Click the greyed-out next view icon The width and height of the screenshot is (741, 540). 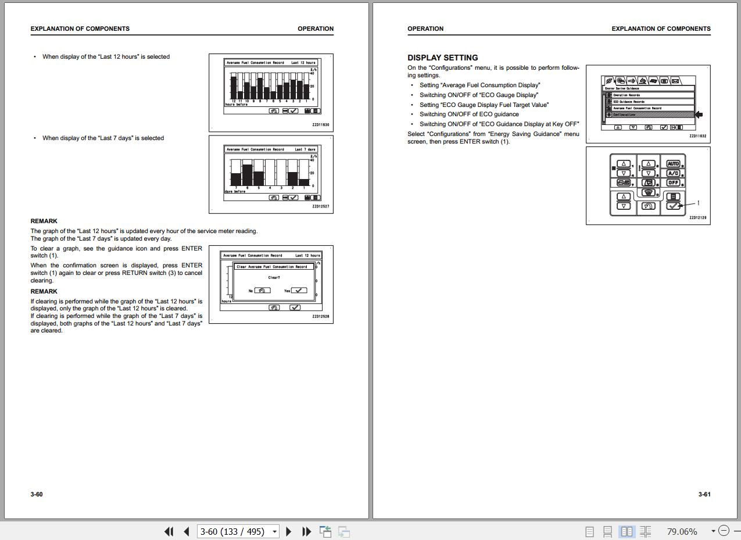click(x=344, y=531)
